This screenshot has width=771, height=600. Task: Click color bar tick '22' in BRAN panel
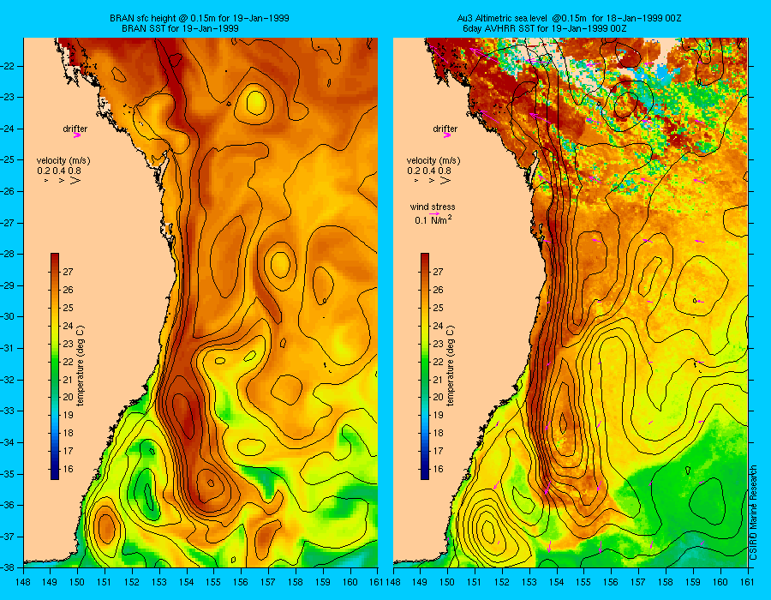[68, 362]
